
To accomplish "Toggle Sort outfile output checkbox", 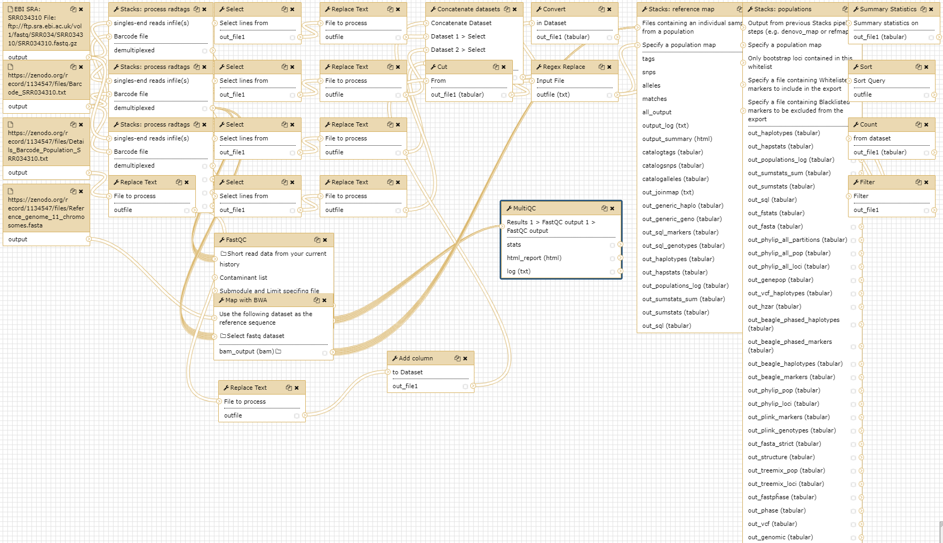I will [x=926, y=95].
